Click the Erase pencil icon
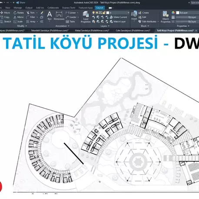Image resolution: width=199 pixels, height=199 pixels. 42,13
